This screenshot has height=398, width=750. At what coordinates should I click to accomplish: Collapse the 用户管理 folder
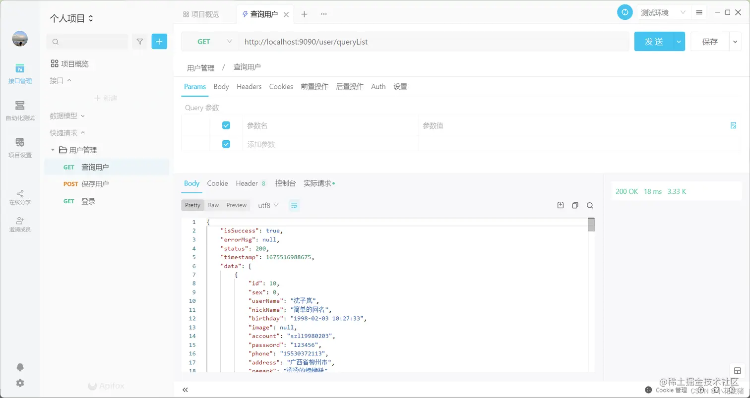54,150
